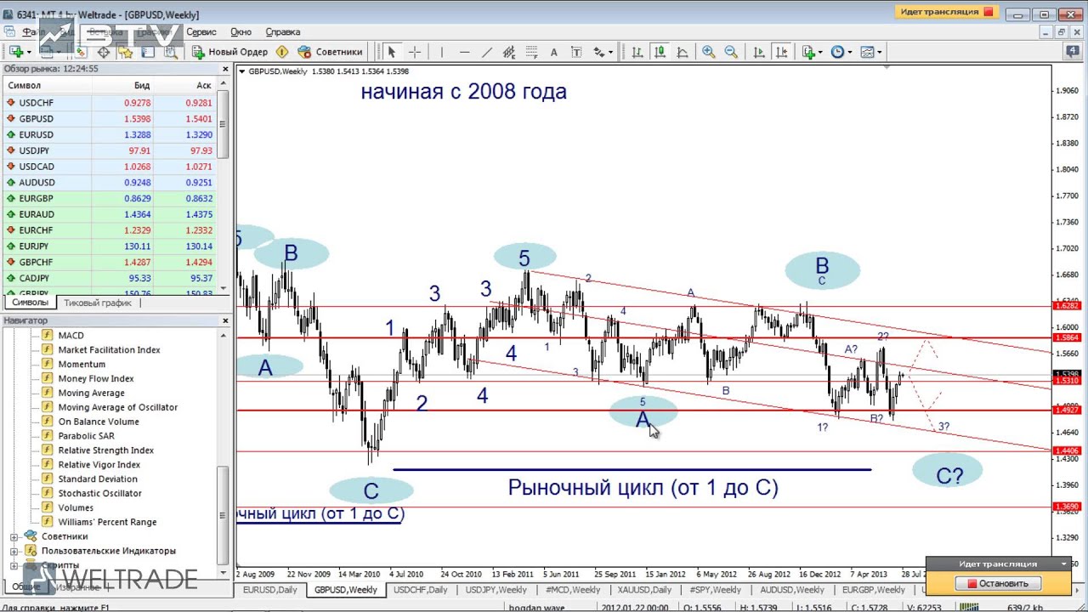
Task: Click the Новый Ордер button
Action: (229, 52)
